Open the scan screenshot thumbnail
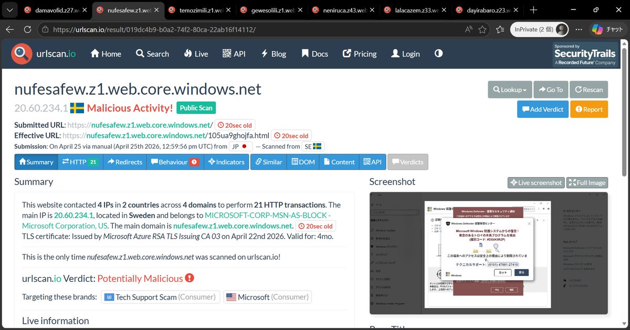630x330 pixels. pos(488,254)
